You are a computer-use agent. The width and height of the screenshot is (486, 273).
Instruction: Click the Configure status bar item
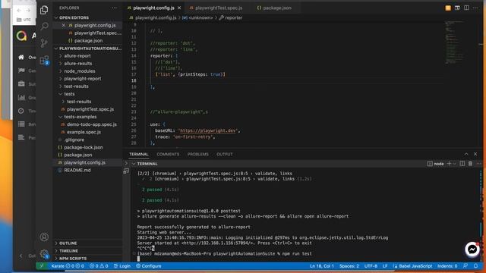(x=149, y=266)
